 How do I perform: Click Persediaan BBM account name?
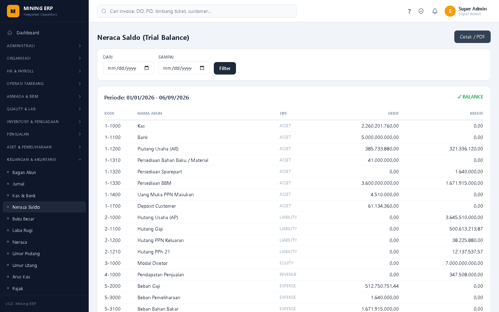[155, 183]
